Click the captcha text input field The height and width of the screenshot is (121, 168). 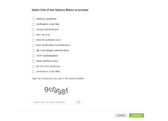tap(54, 102)
